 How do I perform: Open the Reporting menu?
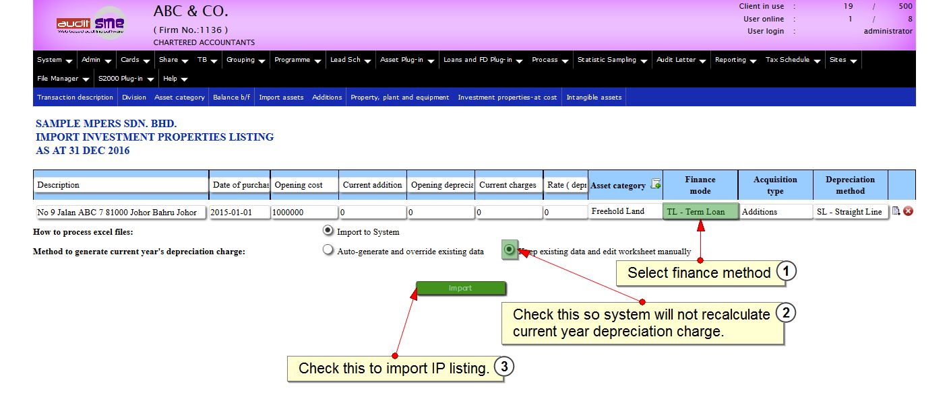pos(735,60)
